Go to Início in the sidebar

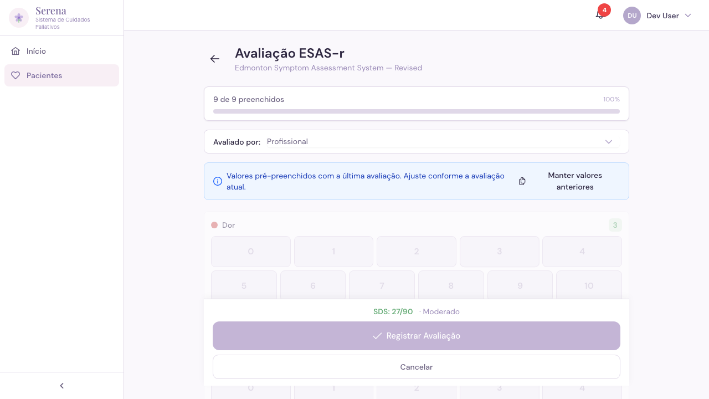36,51
